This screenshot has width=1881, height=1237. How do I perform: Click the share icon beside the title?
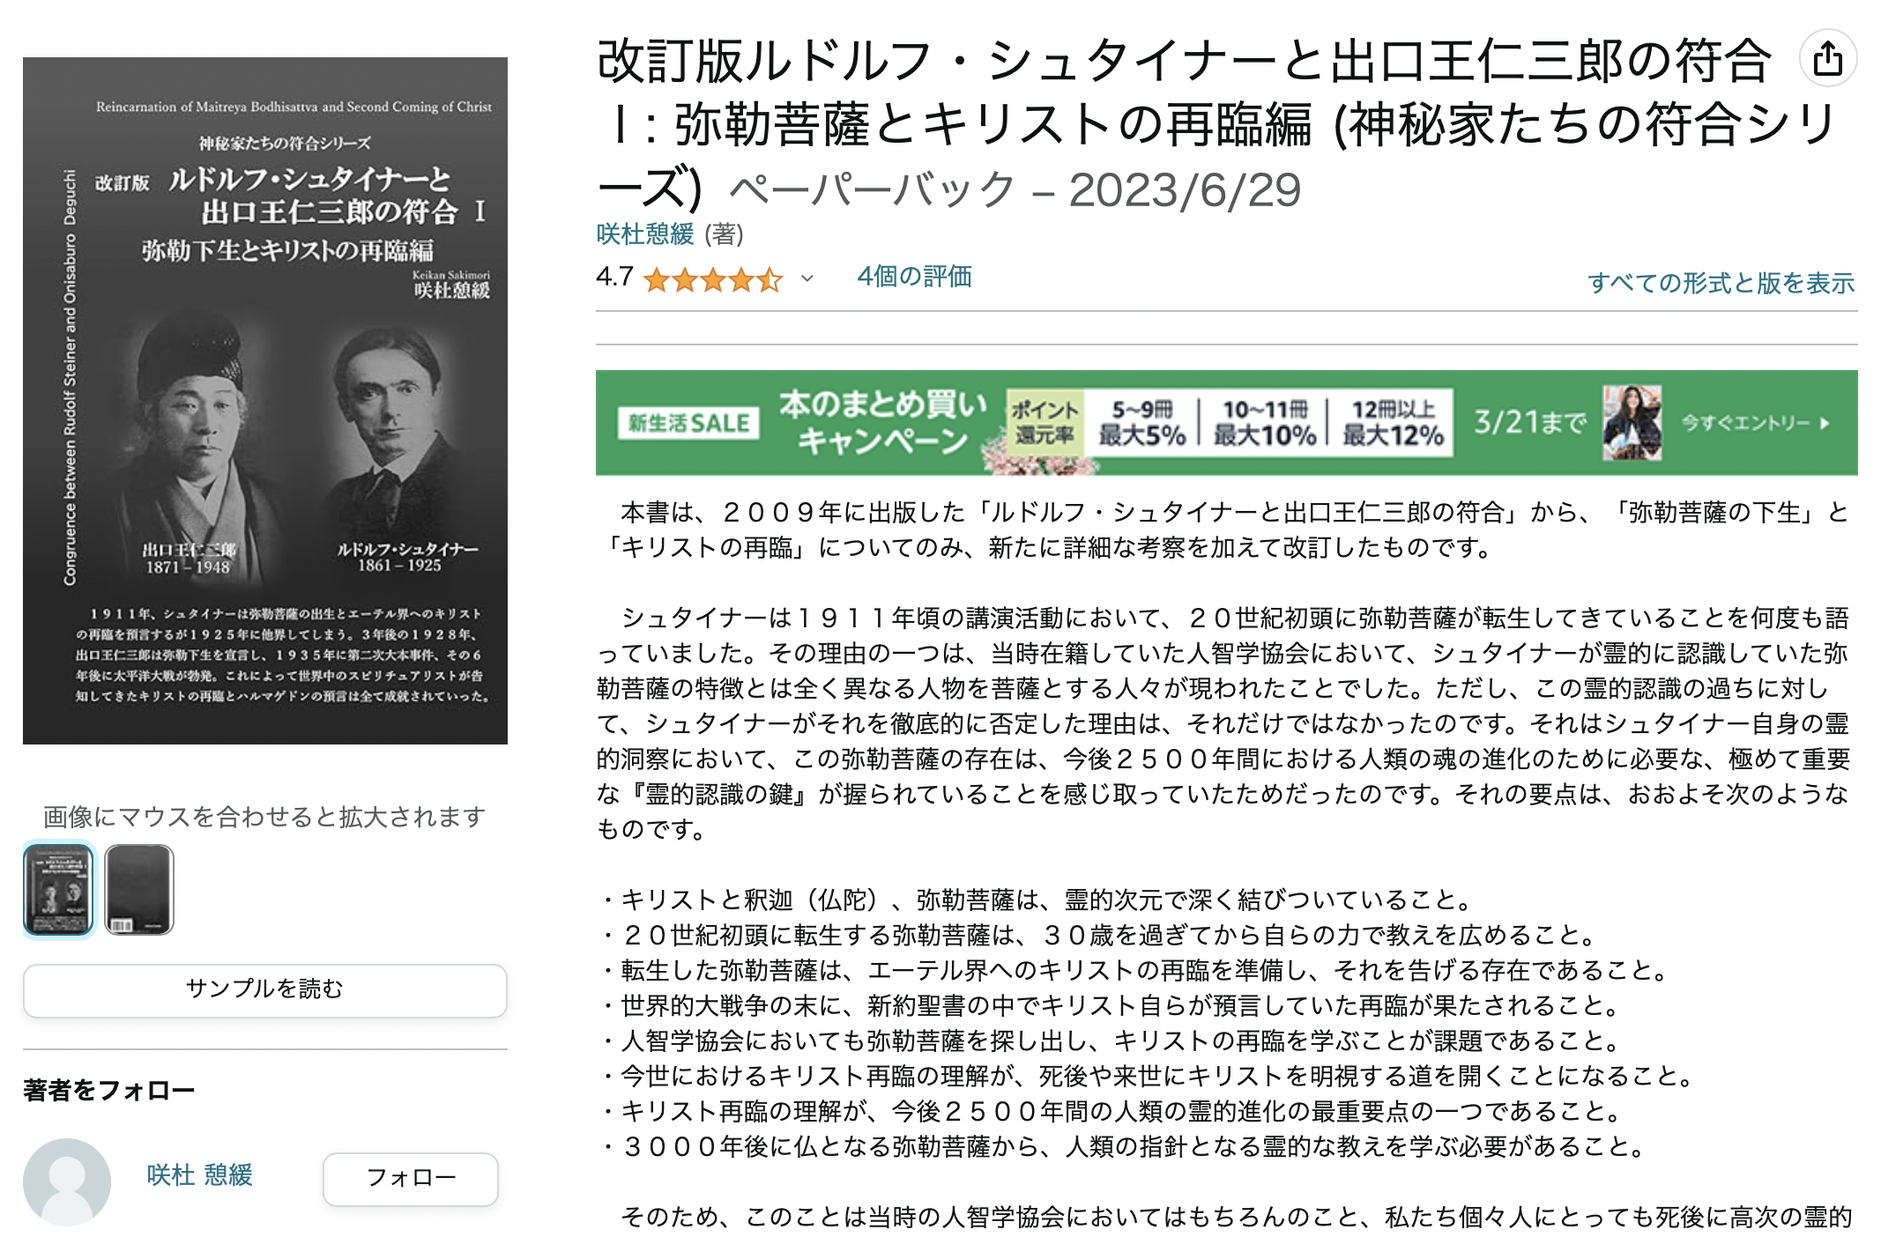click(x=1827, y=59)
